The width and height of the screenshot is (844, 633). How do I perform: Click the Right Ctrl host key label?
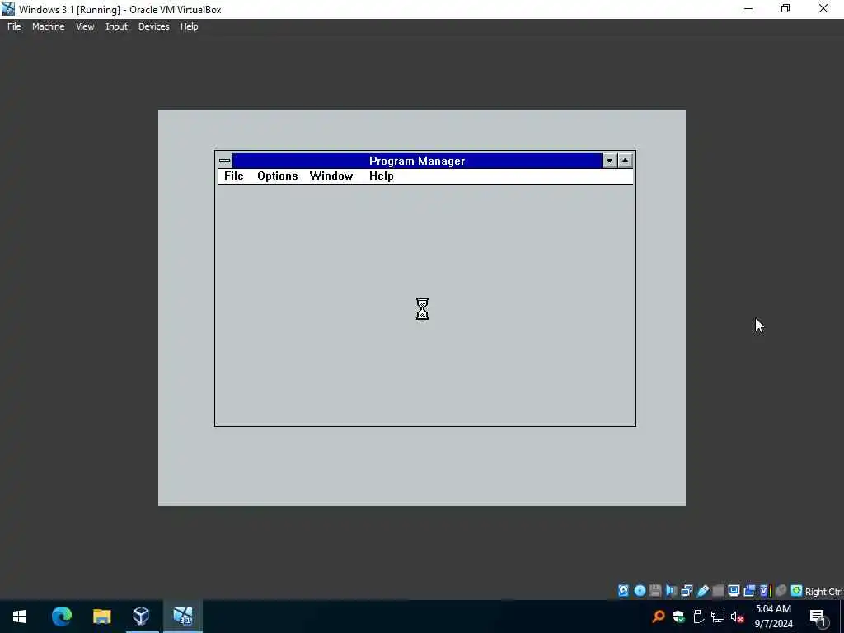click(824, 592)
